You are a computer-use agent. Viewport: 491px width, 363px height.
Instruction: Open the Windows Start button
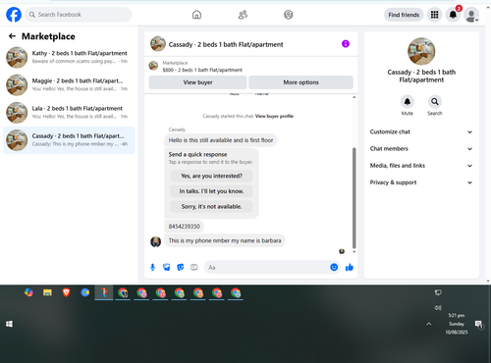9,324
